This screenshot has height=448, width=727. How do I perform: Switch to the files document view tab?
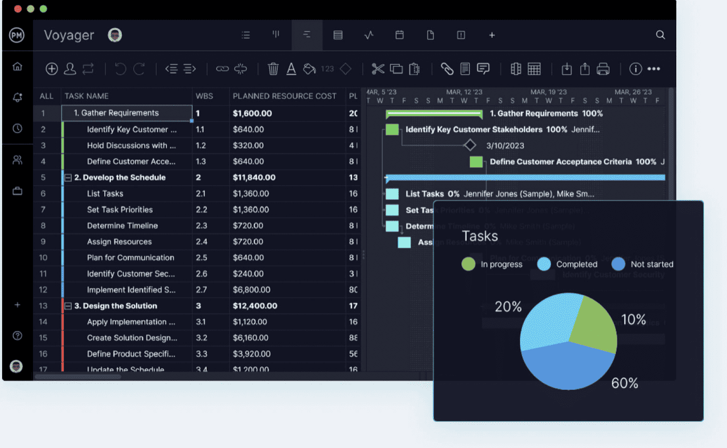tap(430, 35)
